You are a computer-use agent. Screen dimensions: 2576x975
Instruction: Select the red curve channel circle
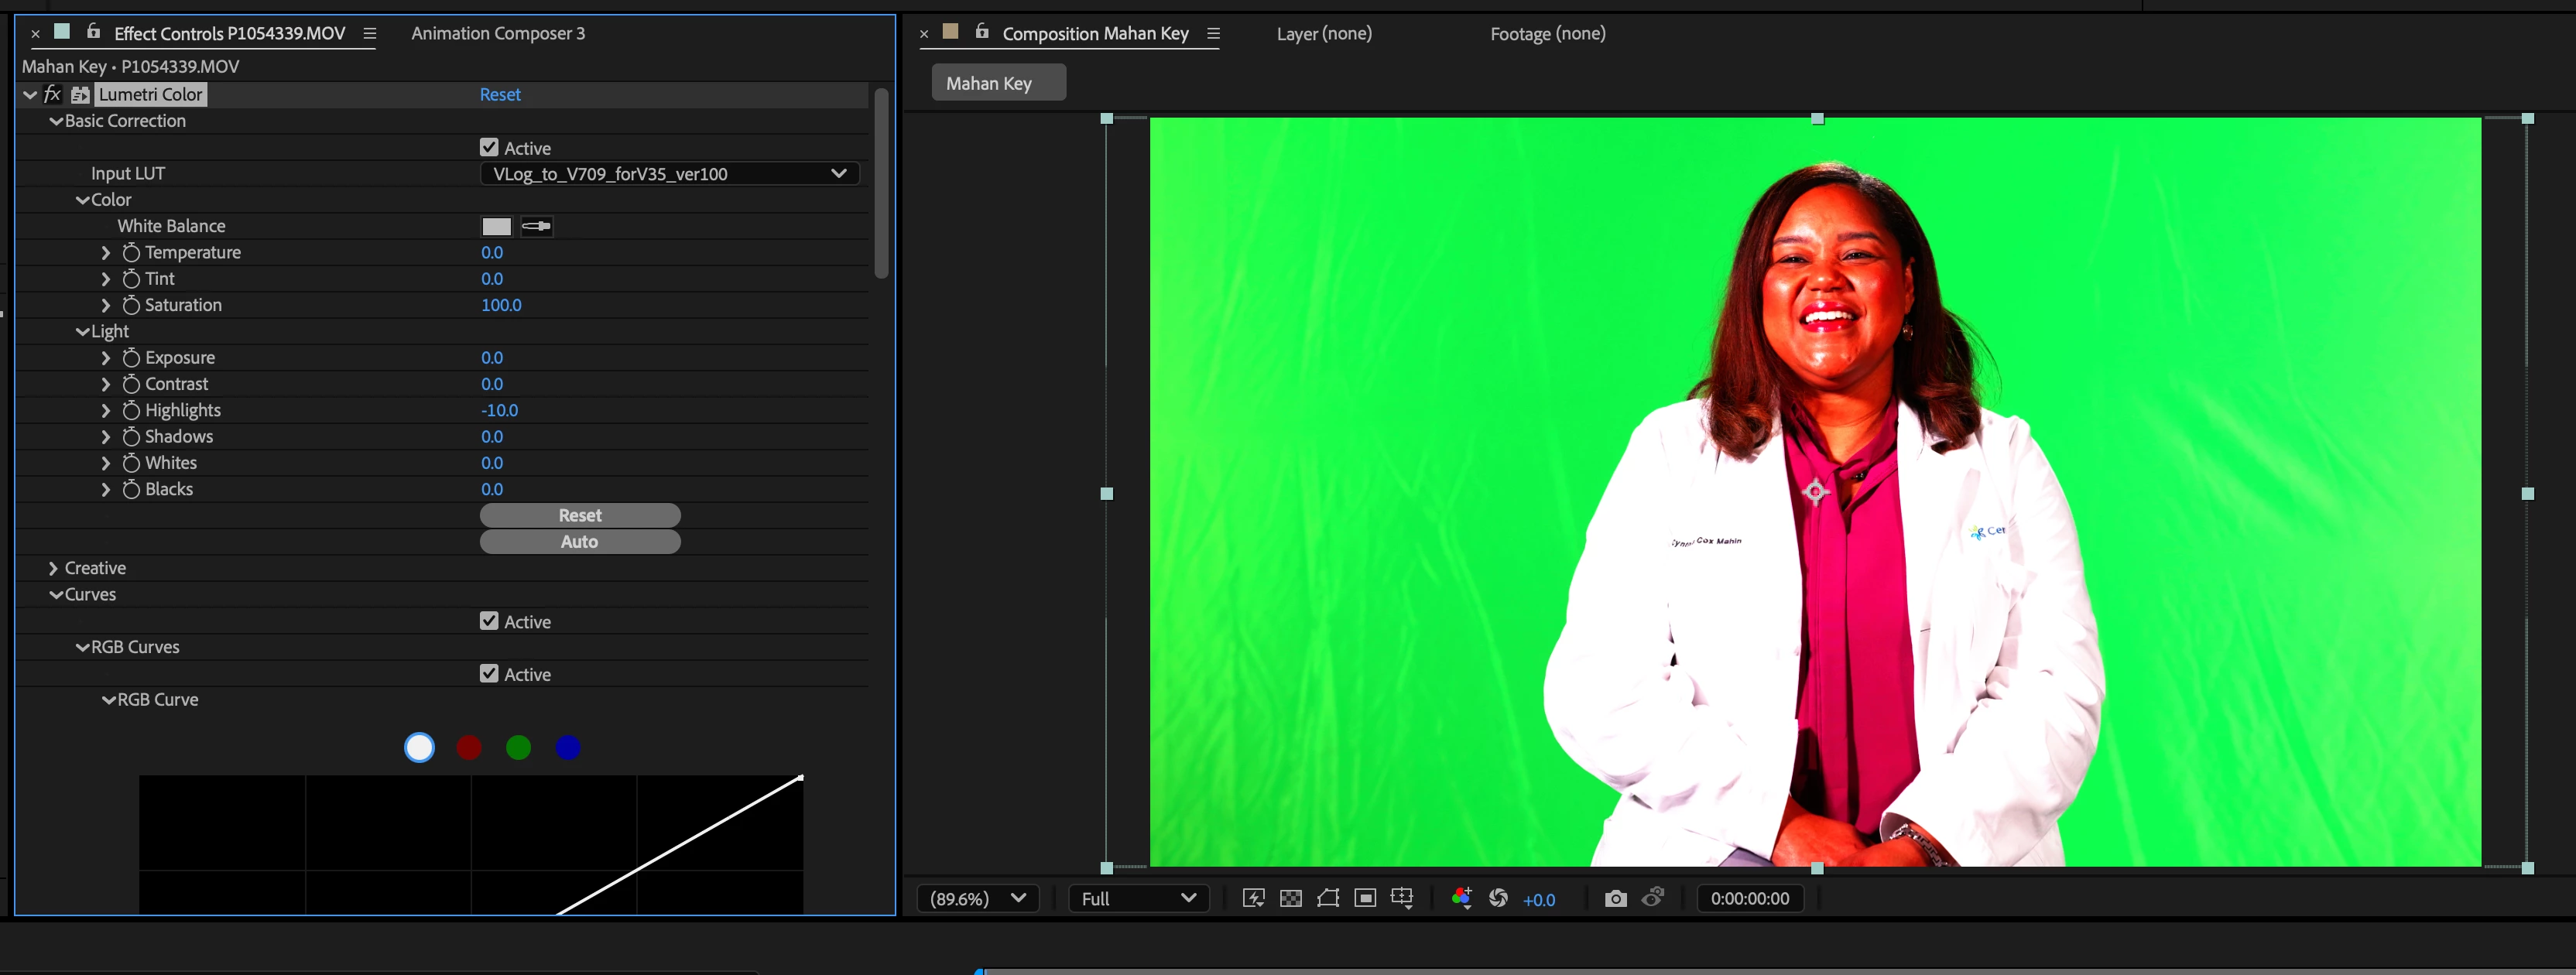click(x=469, y=747)
